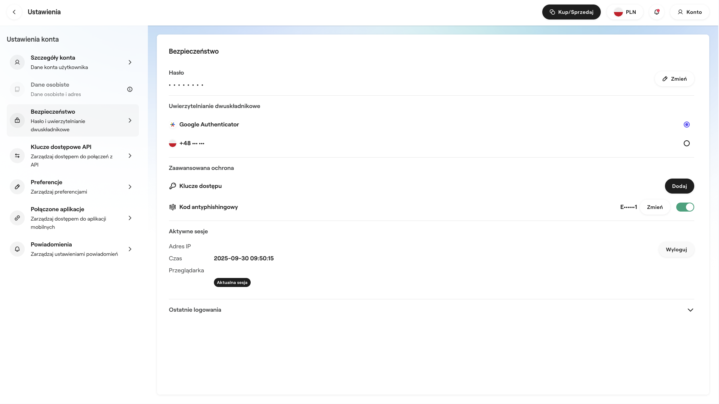Click the info icon beside Dane osobiste
This screenshot has width=719, height=404.
click(x=130, y=89)
